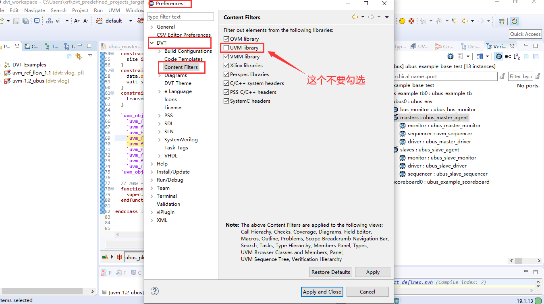Click the sort alphabetically icon in Verification Hierarchy

[517, 56]
